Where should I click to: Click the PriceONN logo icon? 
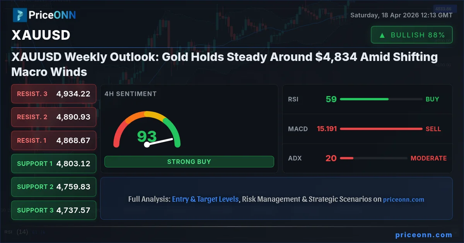[19, 15]
